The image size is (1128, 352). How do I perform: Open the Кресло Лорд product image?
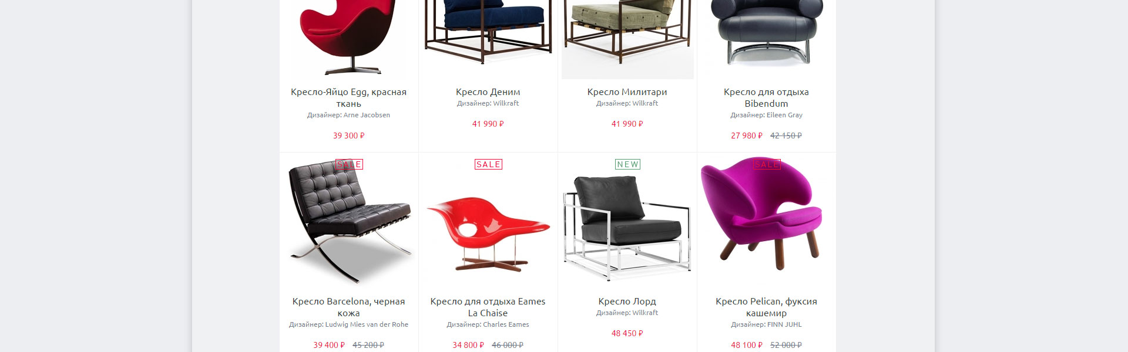click(627, 226)
